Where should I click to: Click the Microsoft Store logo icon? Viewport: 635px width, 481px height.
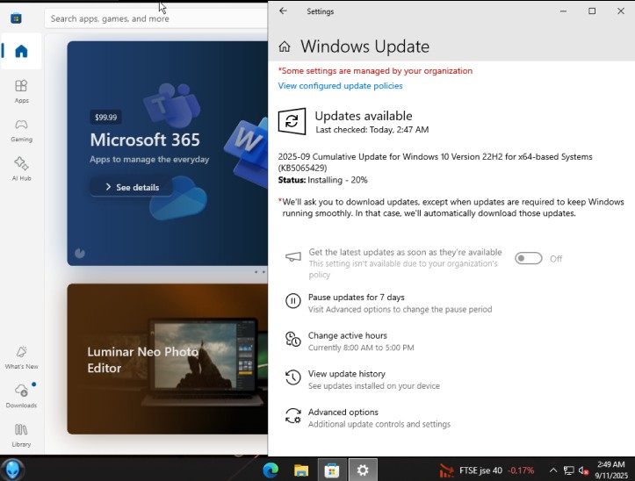16,18
